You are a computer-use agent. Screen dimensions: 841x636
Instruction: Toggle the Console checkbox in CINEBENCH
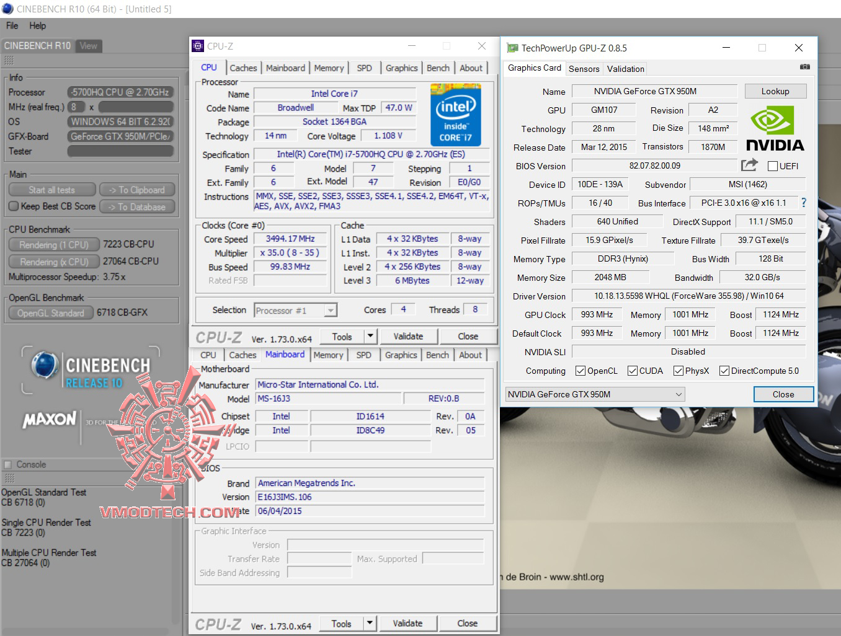(8, 464)
